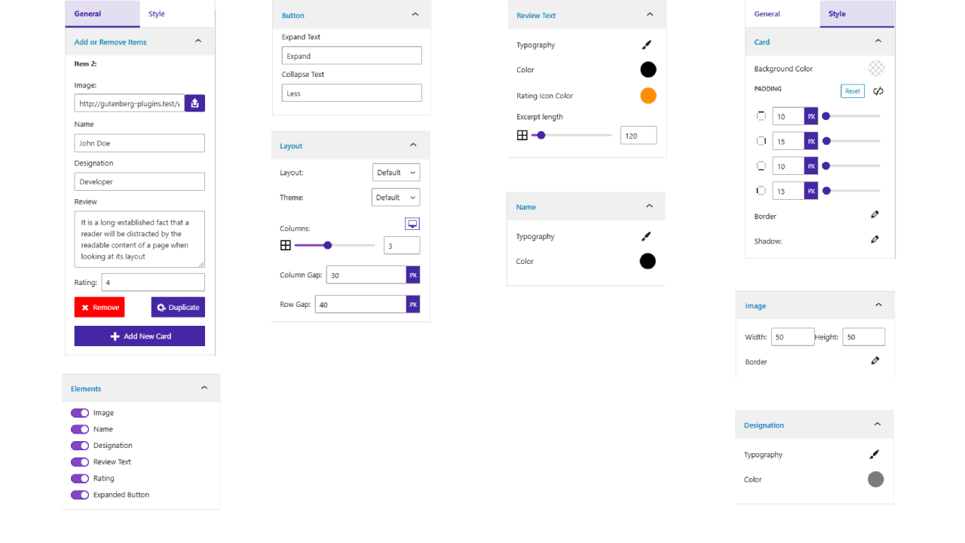The width and height of the screenshot is (965, 543).
Task: Collapse the Button section
Action: [415, 14]
